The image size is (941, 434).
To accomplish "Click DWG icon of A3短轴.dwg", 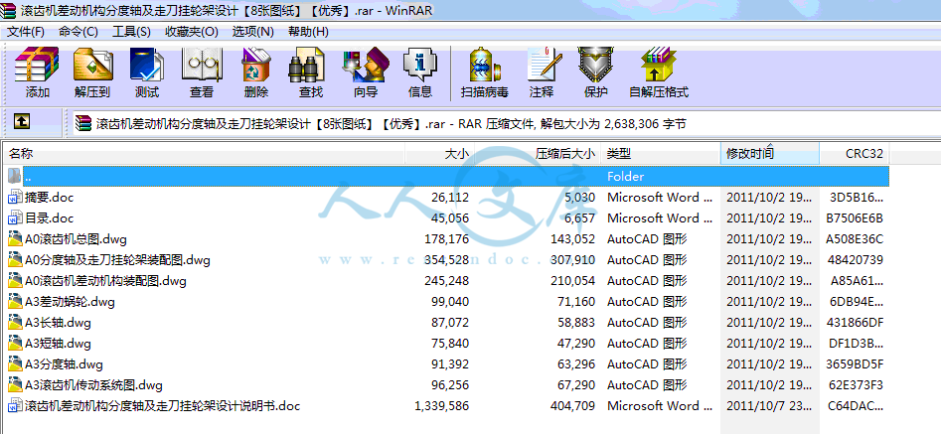I will pyautogui.click(x=15, y=344).
